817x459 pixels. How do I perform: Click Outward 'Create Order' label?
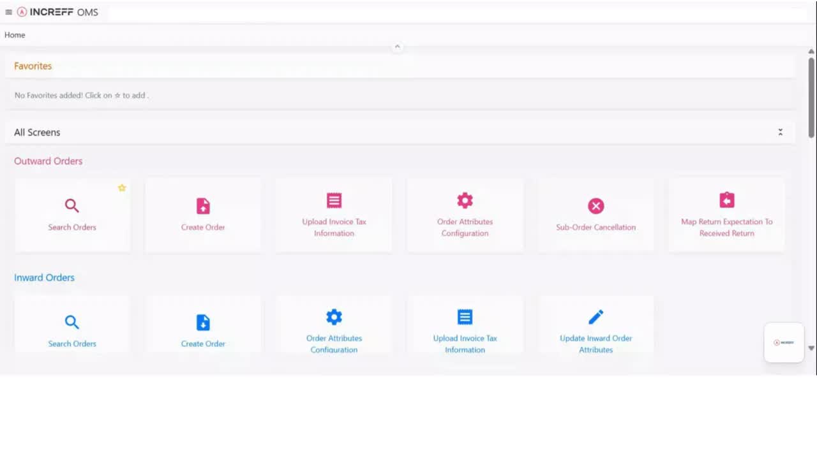coord(203,228)
